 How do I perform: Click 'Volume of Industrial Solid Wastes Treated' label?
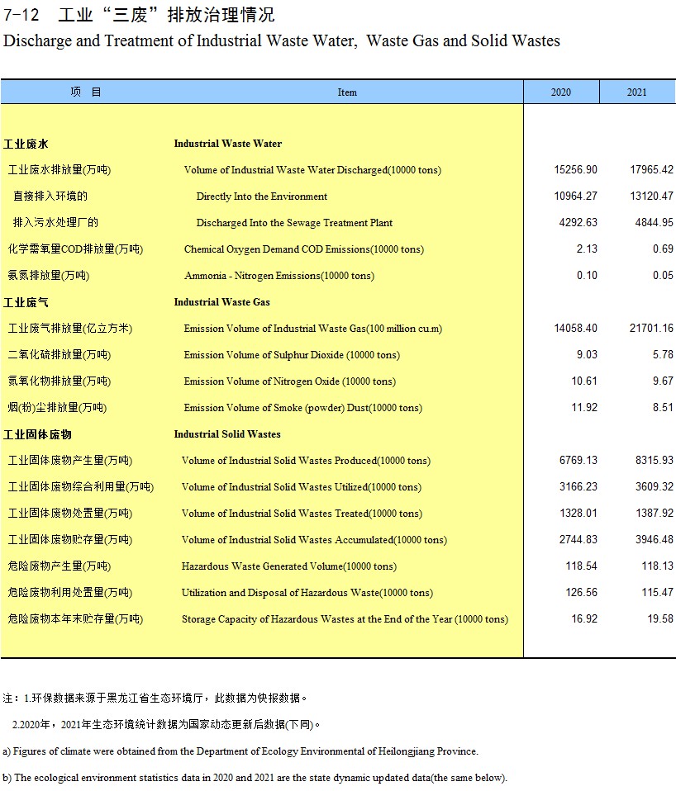coord(302,514)
